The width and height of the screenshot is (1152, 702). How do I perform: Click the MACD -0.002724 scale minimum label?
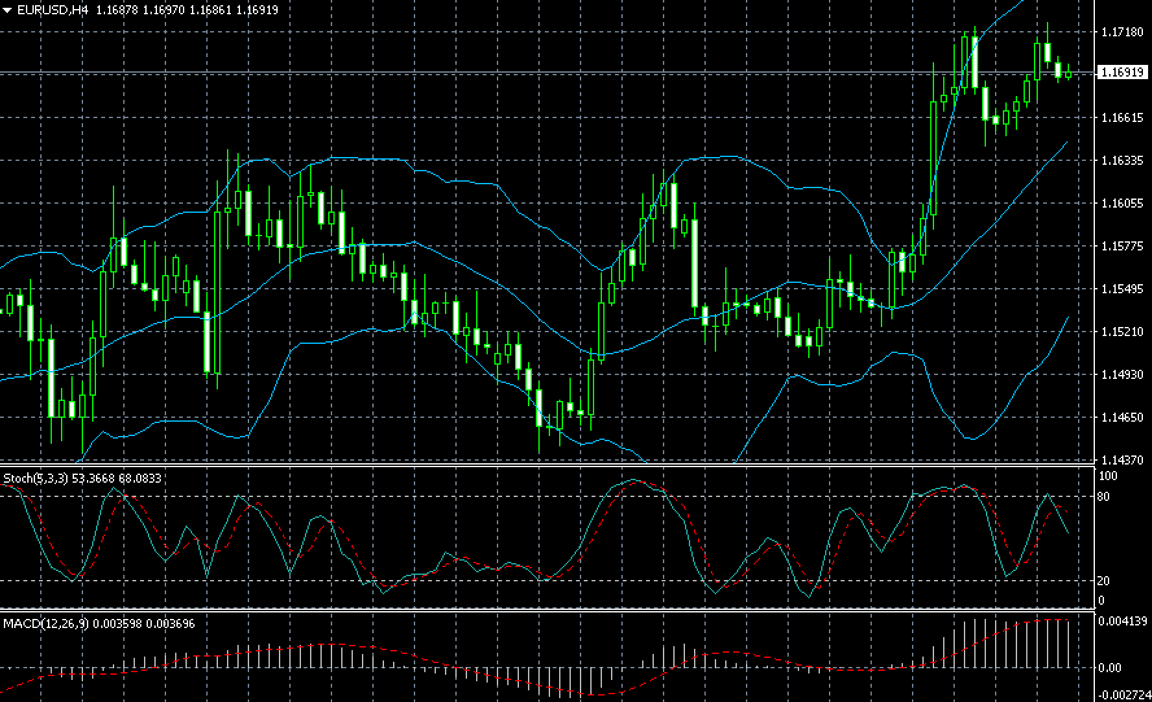click(1122, 695)
